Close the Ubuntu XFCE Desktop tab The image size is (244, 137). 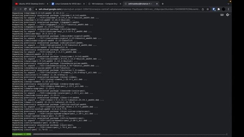point(47,4)
